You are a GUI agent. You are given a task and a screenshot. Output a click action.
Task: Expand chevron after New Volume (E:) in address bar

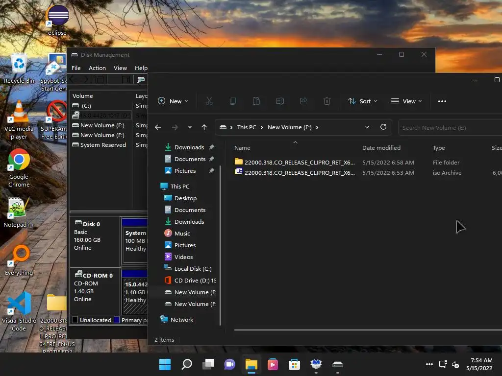point(317,127)
